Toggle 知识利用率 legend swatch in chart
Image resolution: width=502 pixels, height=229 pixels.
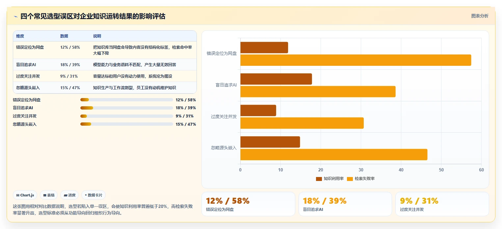coord(319,179)
